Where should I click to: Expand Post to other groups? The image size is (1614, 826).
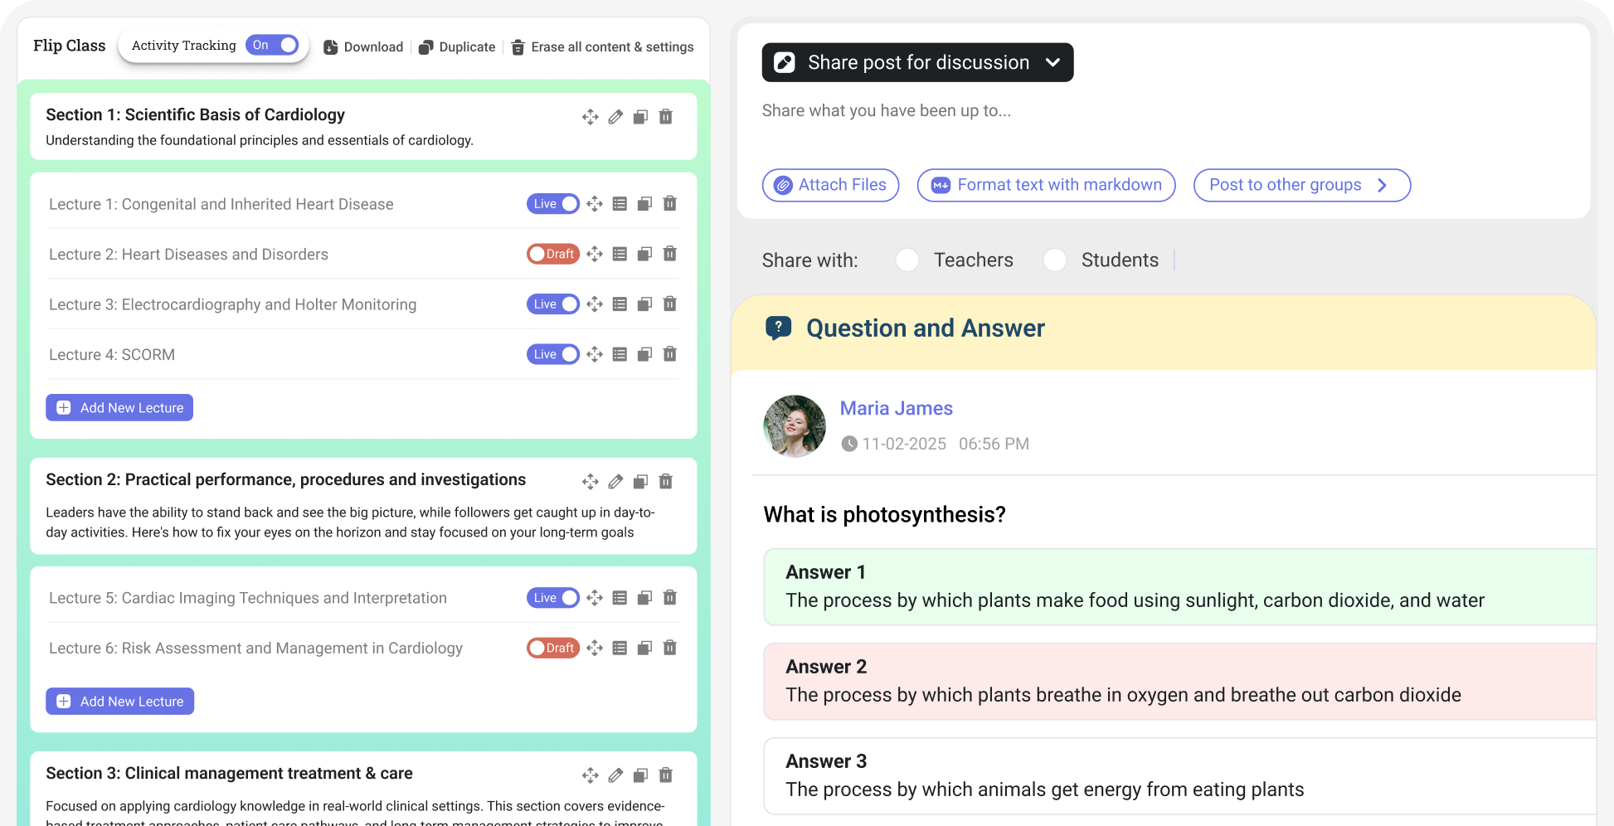point(1301,185)
